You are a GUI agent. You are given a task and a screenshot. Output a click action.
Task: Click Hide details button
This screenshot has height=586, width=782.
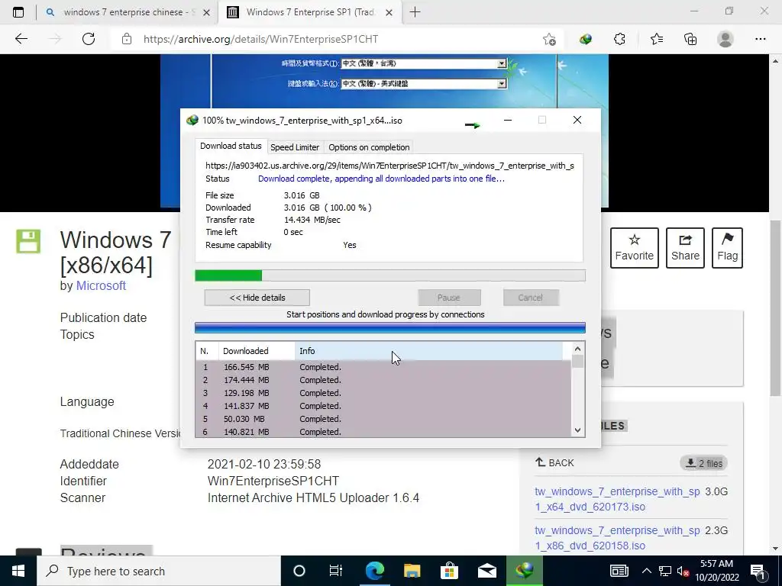[x=257, y=298]
